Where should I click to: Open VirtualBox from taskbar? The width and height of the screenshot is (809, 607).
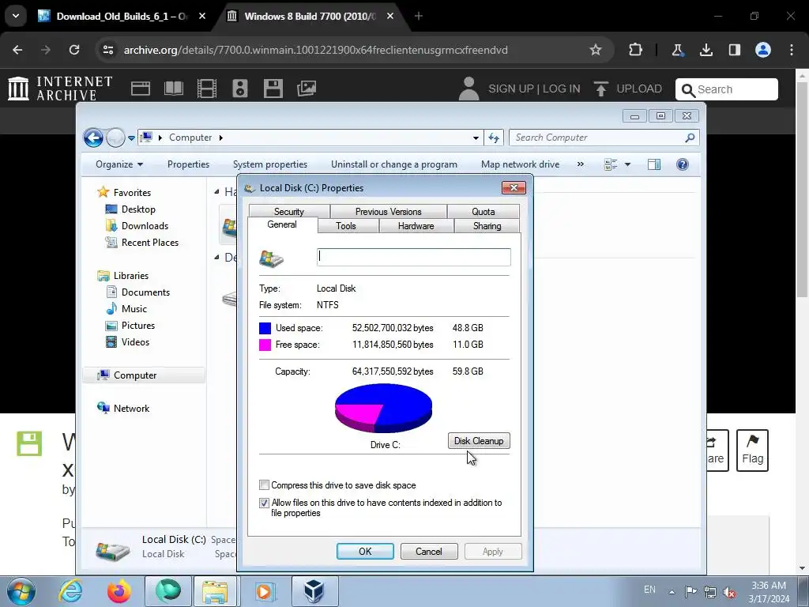click(314, 591)
